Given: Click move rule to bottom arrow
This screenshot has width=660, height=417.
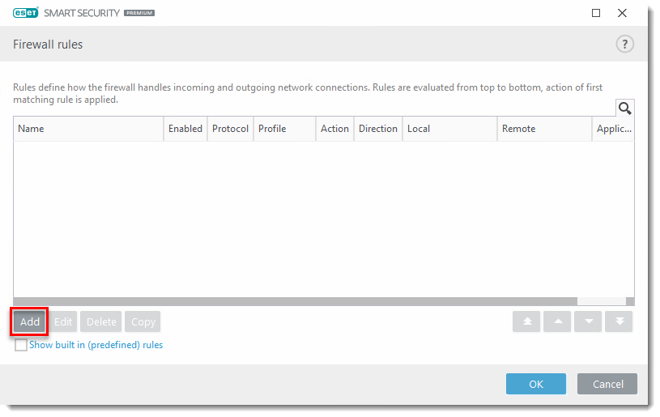Looking at the screenshot, I should point(620,321).
